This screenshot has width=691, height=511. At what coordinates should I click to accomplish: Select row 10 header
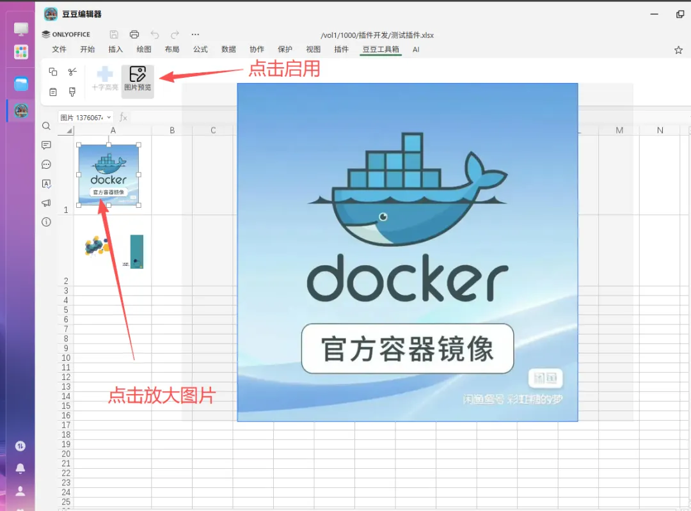[x=66, y=358]
